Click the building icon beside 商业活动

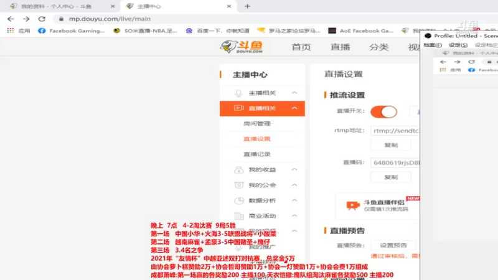point(239,216)
